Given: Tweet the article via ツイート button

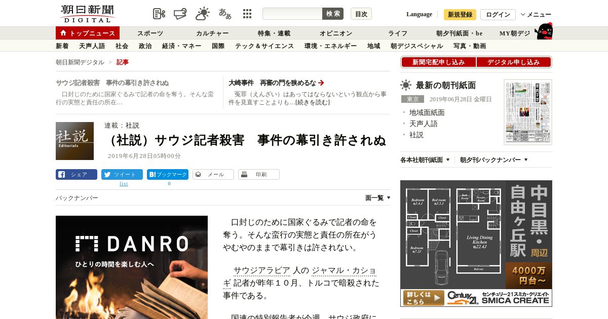Looking at the screenshot, I should click(122, 175).
